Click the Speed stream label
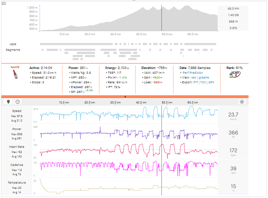Image resolution: width=268 pixels, height=198 pixels. click(x=17, y=111)
